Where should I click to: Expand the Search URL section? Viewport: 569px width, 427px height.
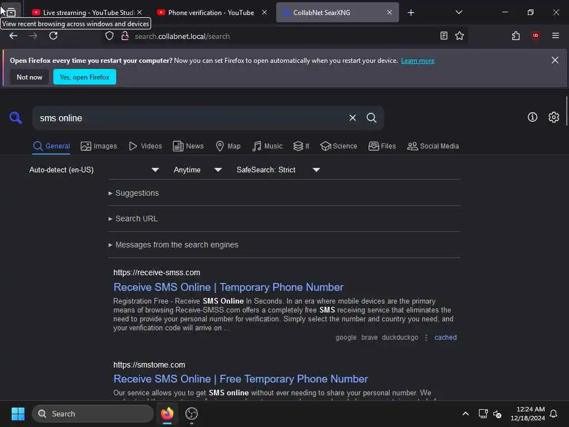tap(133, 219)
